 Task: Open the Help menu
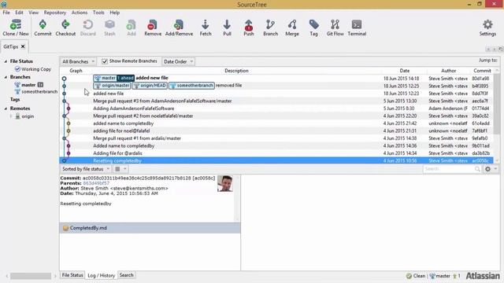coord(115,13)
